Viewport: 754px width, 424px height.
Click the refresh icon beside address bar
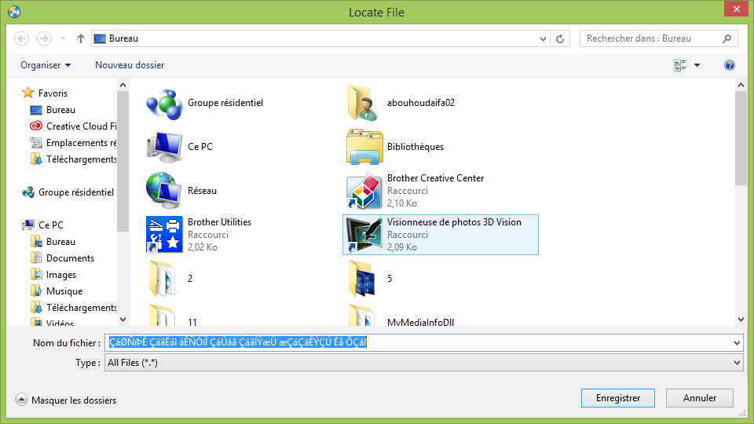(560, 38)
